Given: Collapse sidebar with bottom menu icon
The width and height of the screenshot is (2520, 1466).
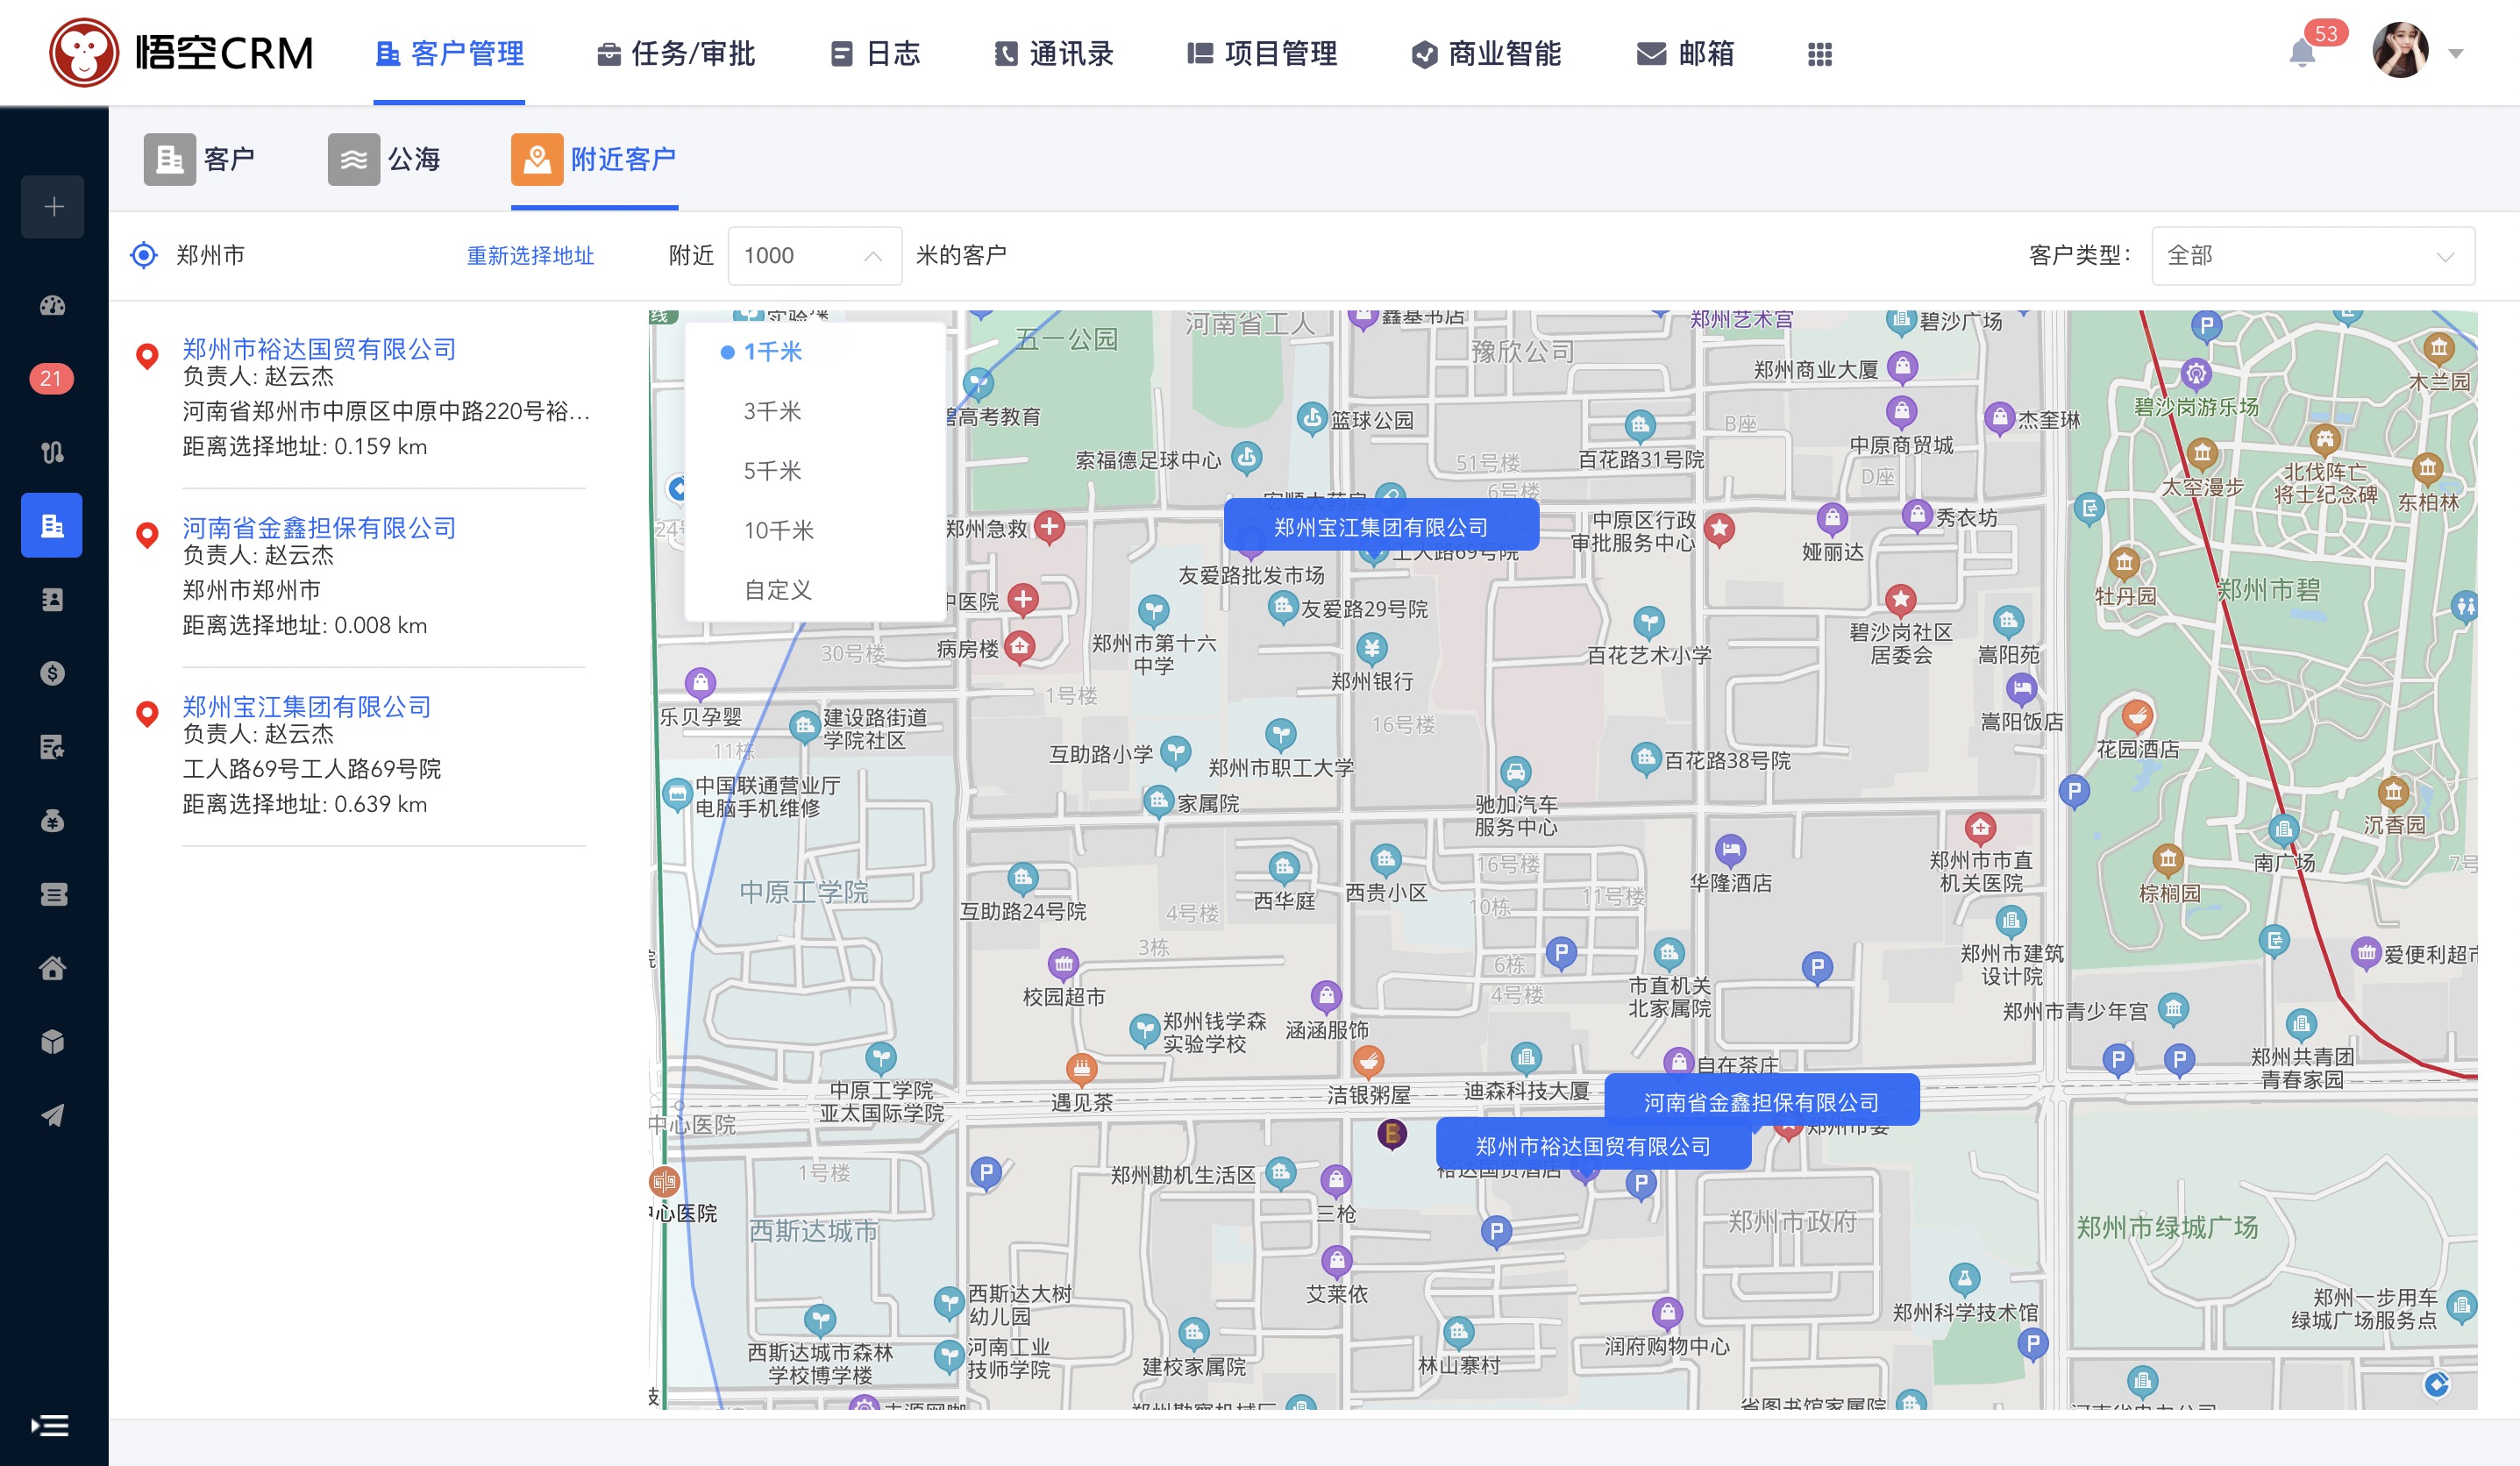Looking at the screenshot, I should [x=50, y=1425].
